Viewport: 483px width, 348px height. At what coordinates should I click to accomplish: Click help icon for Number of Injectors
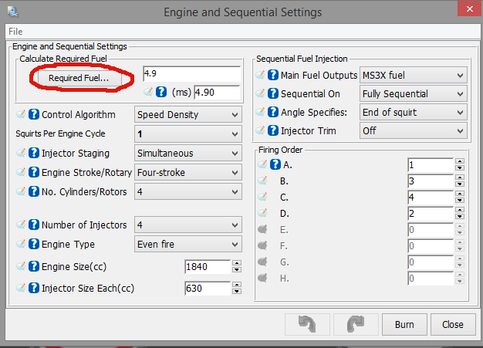tap(34, 225)
